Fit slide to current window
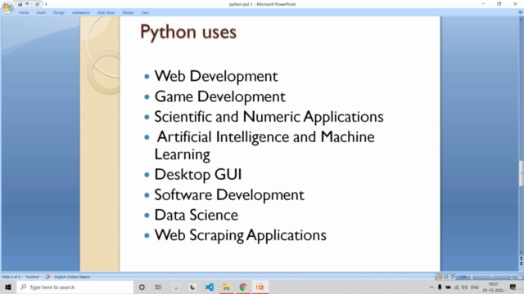524x294 pixels. [520, 277]
